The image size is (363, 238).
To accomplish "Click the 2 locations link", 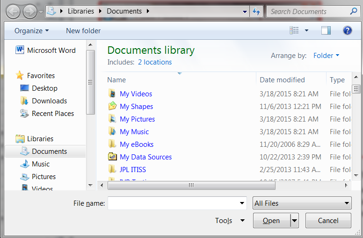I will [155, 62].
